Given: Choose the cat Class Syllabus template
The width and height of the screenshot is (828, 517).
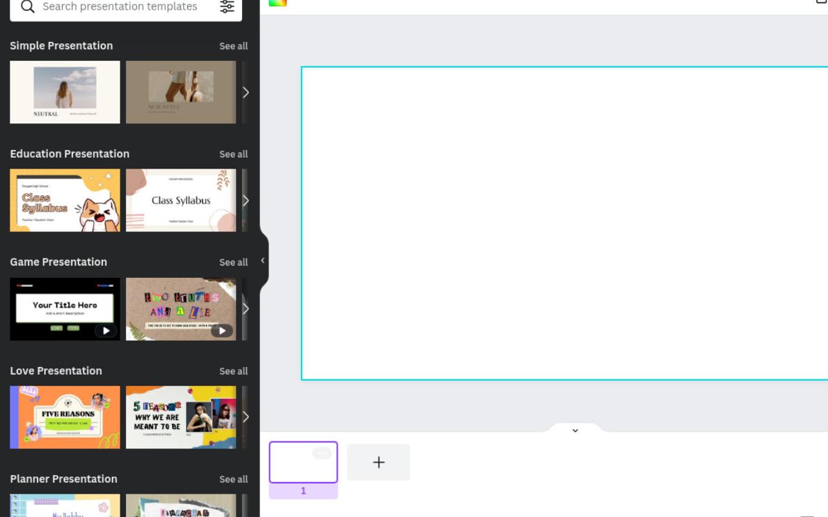Looking at the screenshot, I should (65, 200).
